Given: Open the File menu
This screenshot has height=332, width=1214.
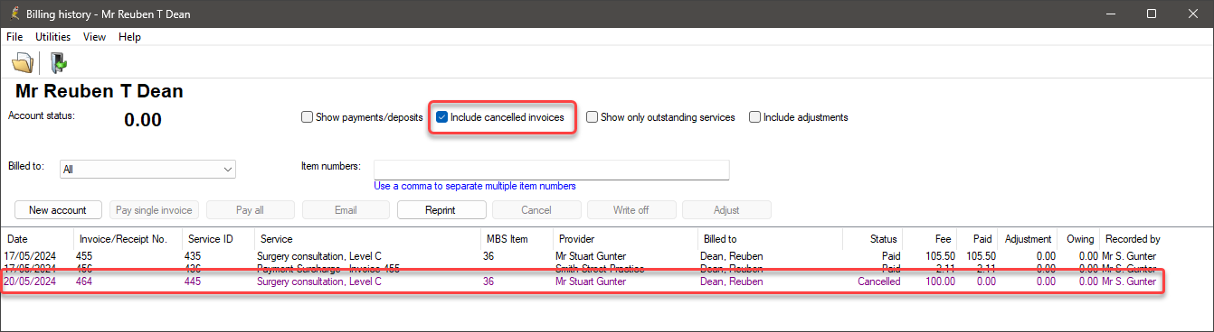Looking at the screenshot, I should (x=14, y=37).
